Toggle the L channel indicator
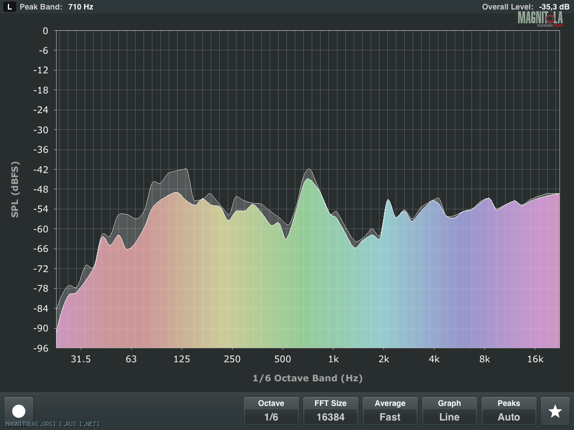This screenshot has width=574, height=430. pyautogui.click(x=10, y=7)
